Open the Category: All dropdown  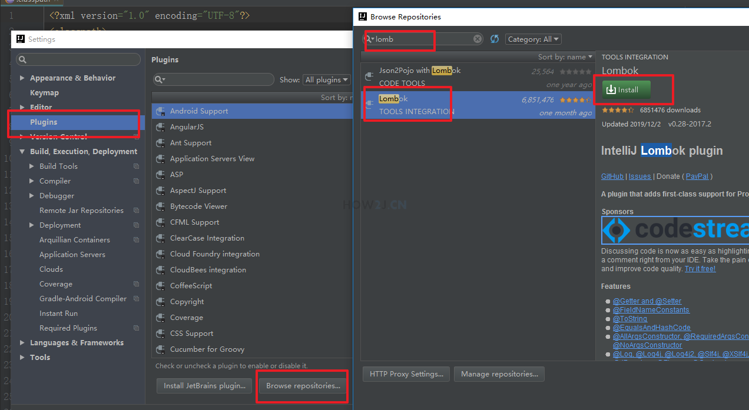533,39
